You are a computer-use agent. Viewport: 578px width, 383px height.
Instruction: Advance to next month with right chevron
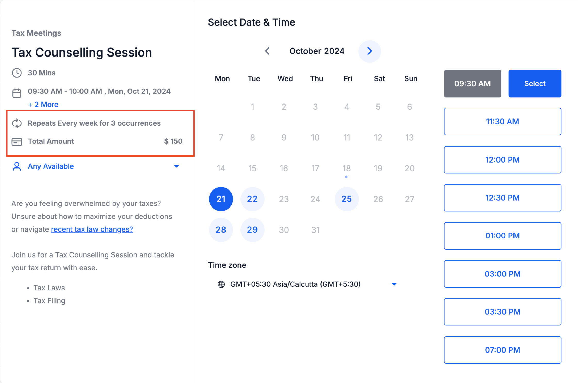click(x=370, y=51)
